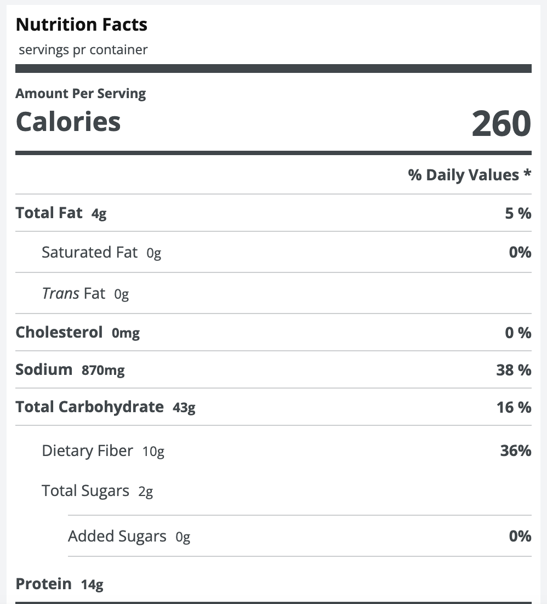Click the 5 % Total Fat value
This screenshot has width=547, height=604.
coord(518,213)
